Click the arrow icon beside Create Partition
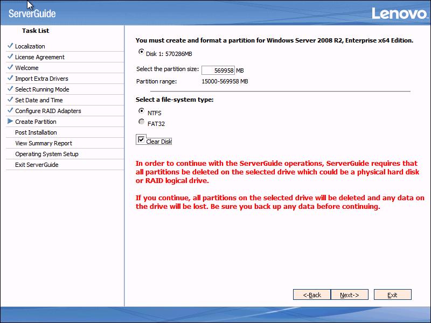Viewport: 431px width, 323px height. pos(10,122)
